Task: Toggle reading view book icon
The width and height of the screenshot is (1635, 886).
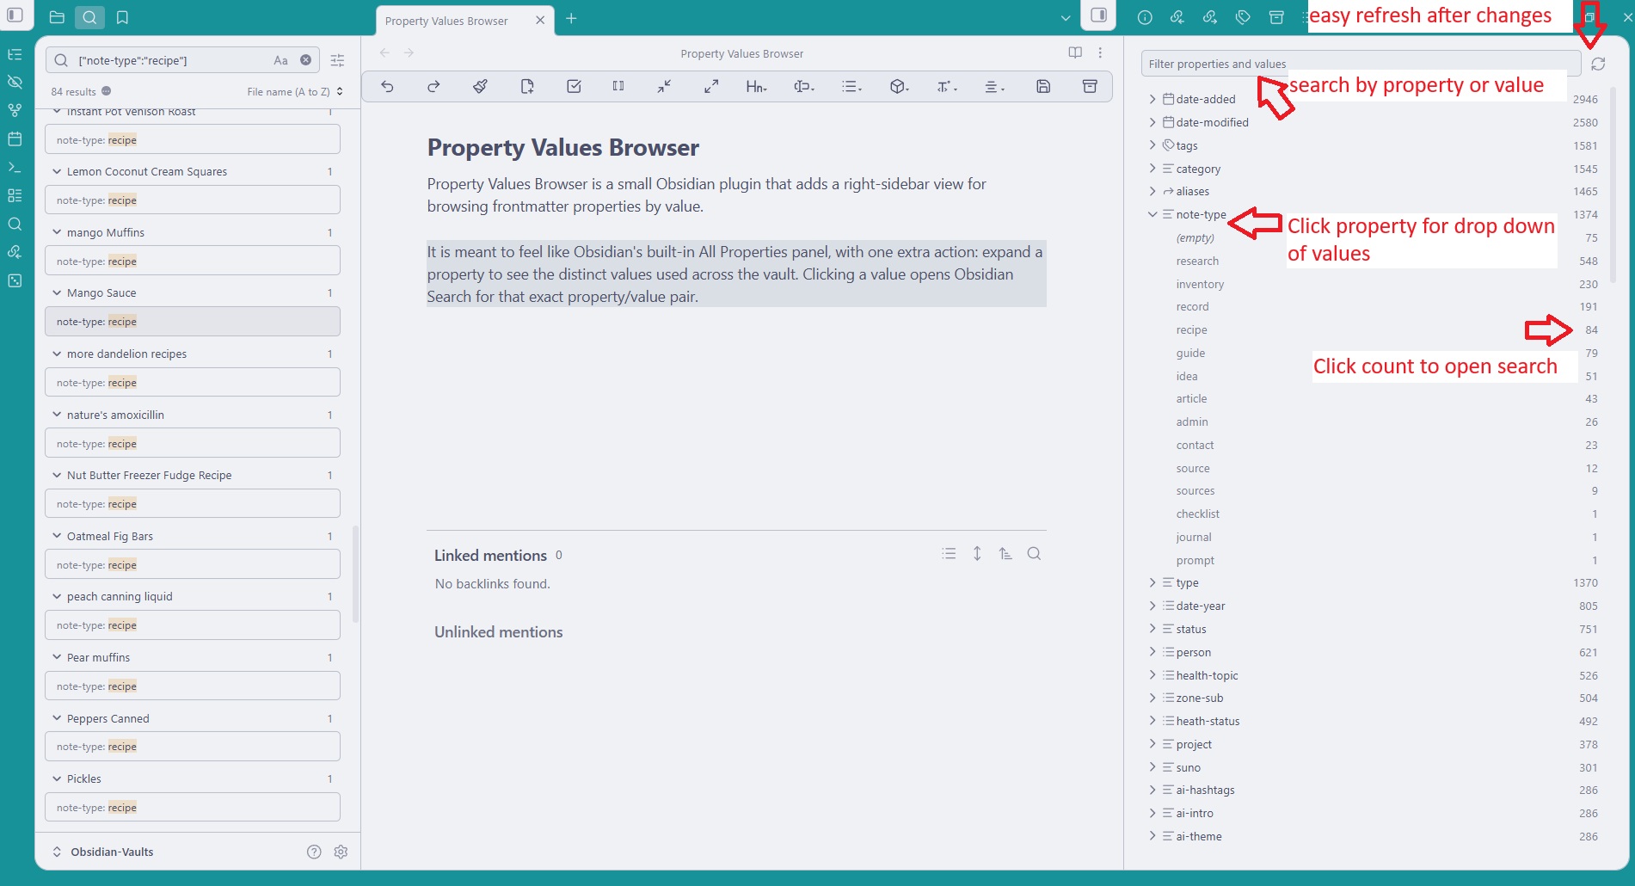Action: click(1075, 52)
